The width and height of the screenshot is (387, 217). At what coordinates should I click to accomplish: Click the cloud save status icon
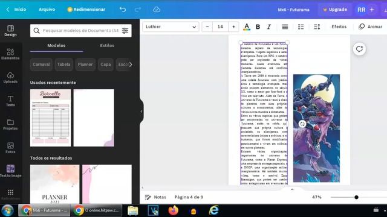pos(157,10)
